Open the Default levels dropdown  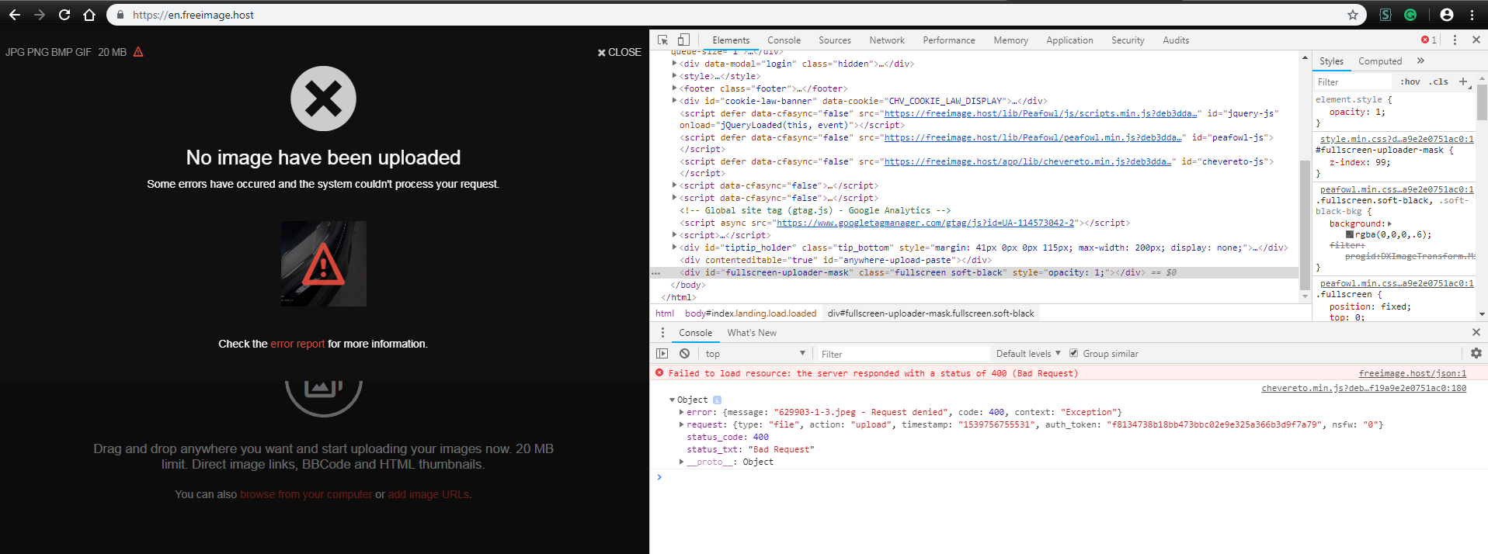click(x=1028, y=354)
